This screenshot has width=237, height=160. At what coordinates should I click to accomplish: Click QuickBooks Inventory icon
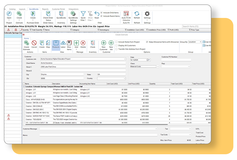pyautogui.click(x=61, y=14)
